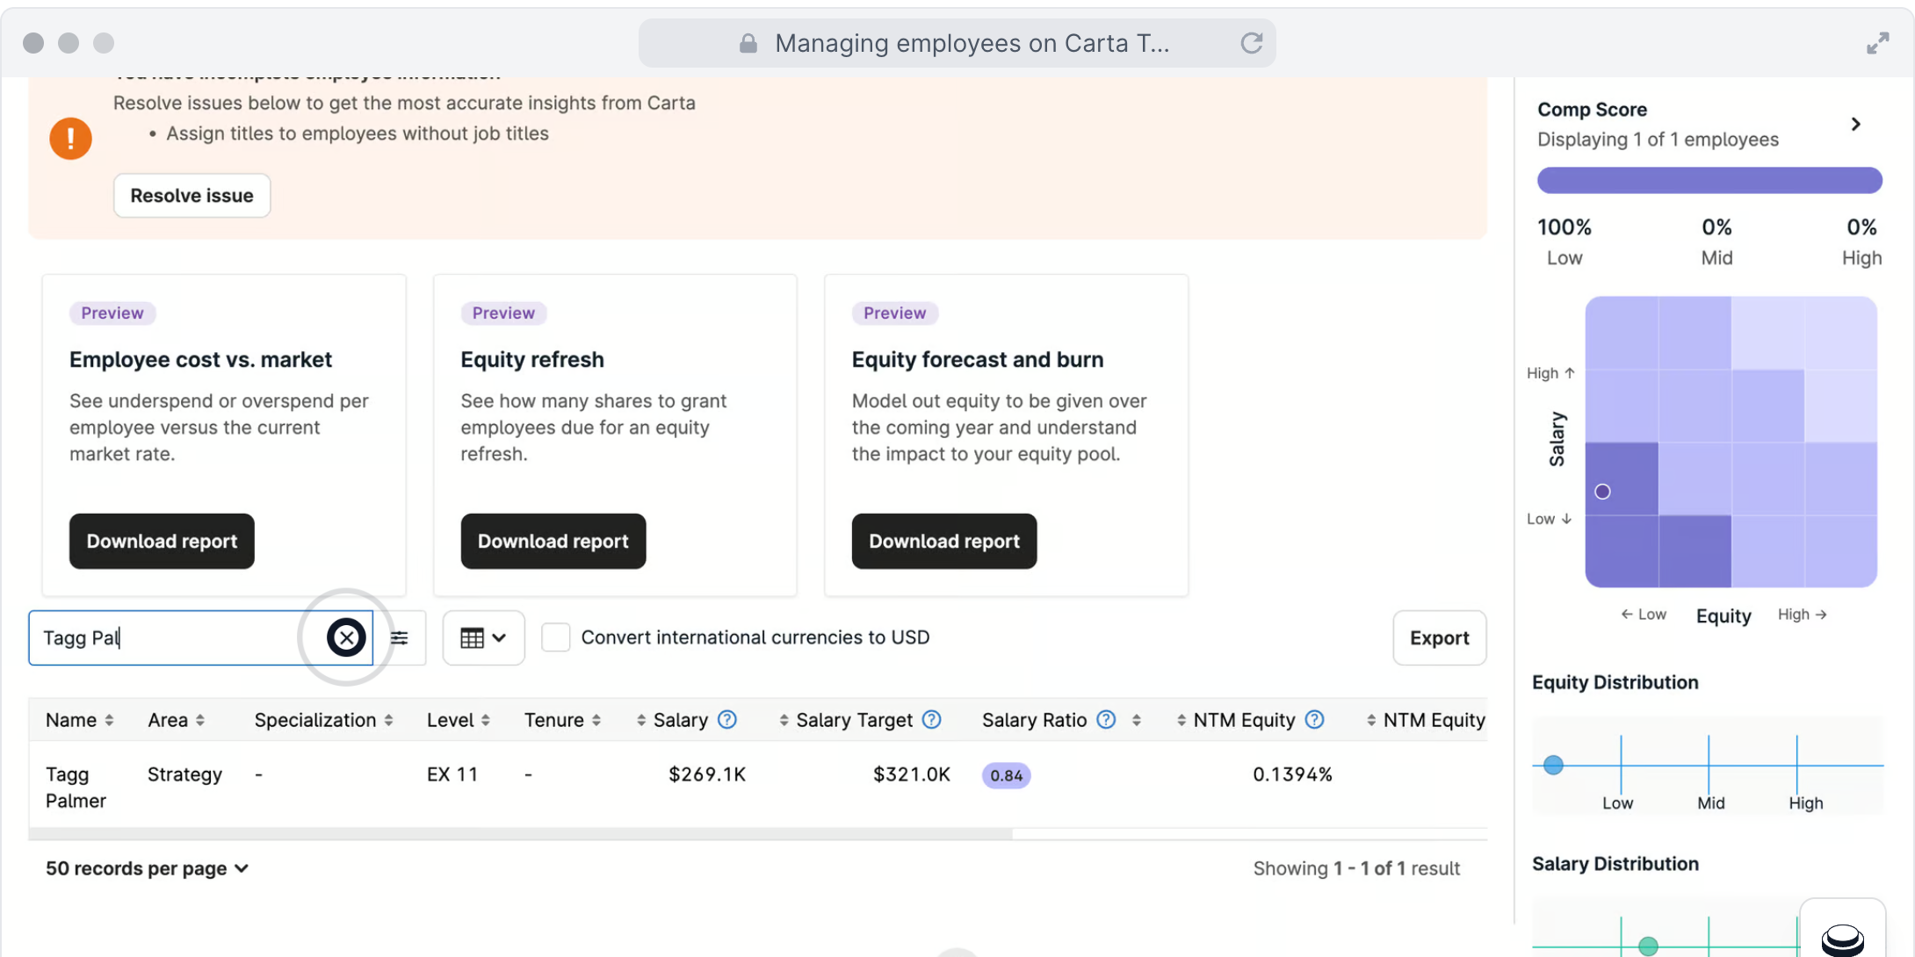
Task: Reload the page via refresh icon
Action: [1251, 43]
